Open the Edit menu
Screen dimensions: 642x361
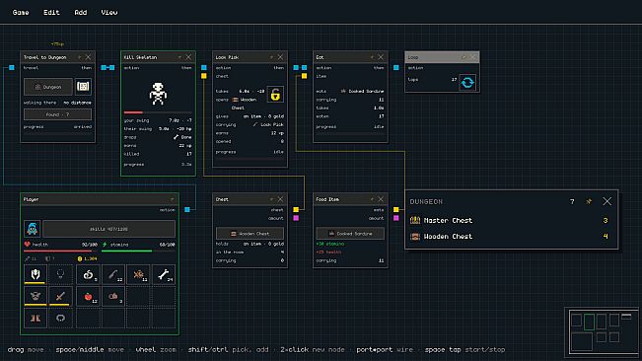[x=51, y=12]
